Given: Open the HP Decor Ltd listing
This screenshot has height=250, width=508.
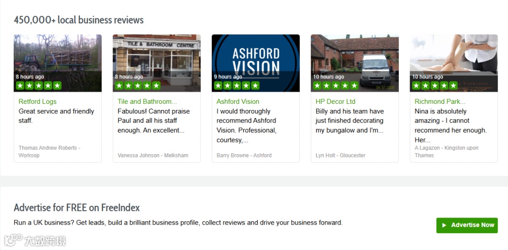Looking at the screenshot, I should (x=335, y=102).
